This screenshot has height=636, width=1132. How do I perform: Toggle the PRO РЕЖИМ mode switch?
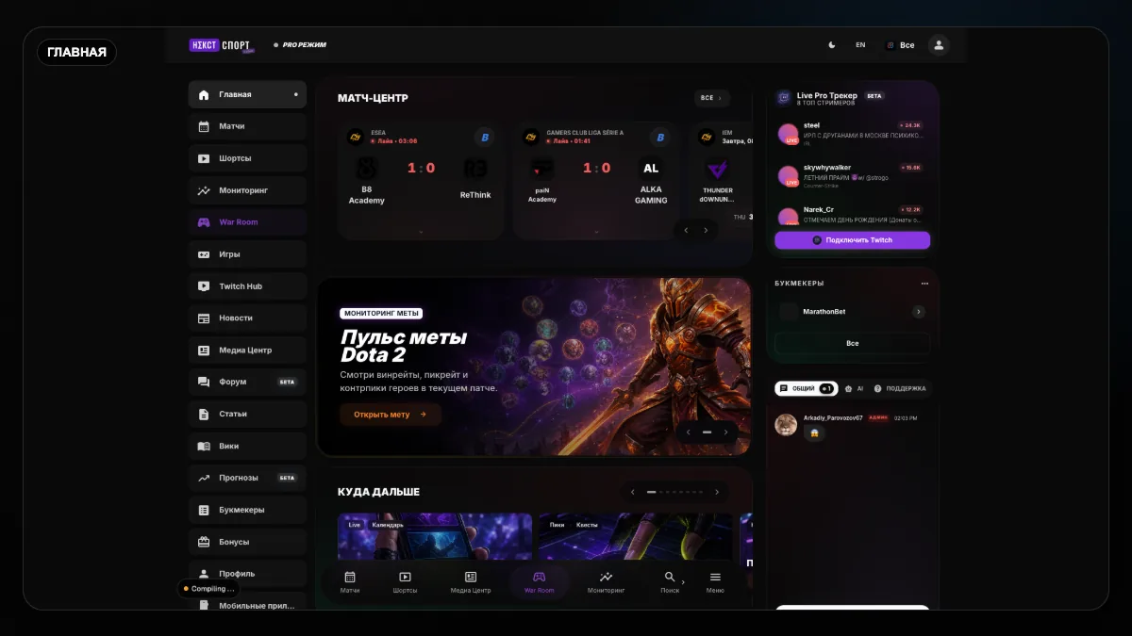[x=299, y=45]
